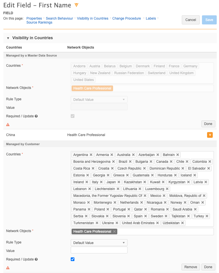The width and height of the screenshot is (219, 273).
Task: Remove Argentina from the countries list
Action: click(91, 155)
